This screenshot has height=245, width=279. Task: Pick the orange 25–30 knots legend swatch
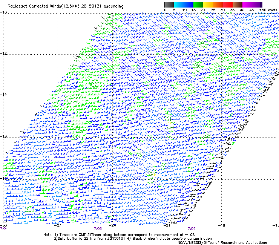(218, 5)
